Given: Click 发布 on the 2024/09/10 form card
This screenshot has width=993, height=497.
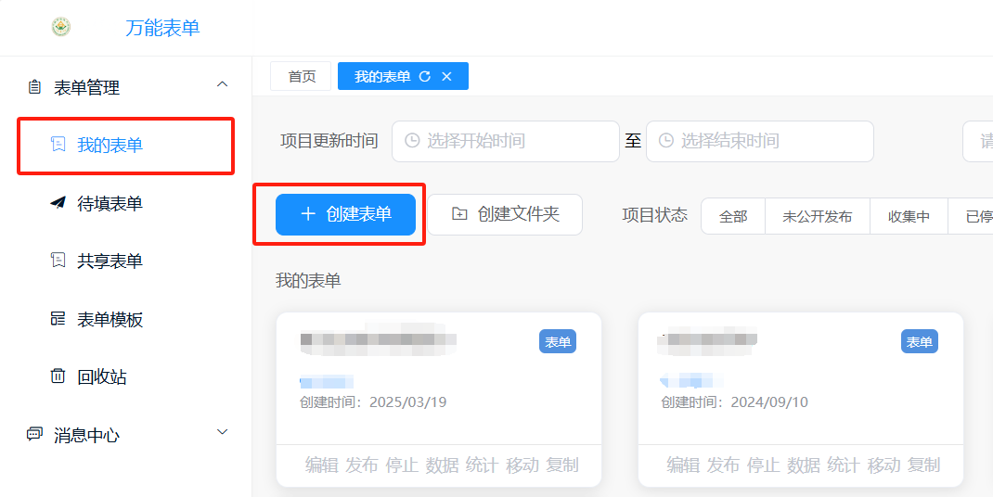Looking at the screenshot, I should point(723,465).
